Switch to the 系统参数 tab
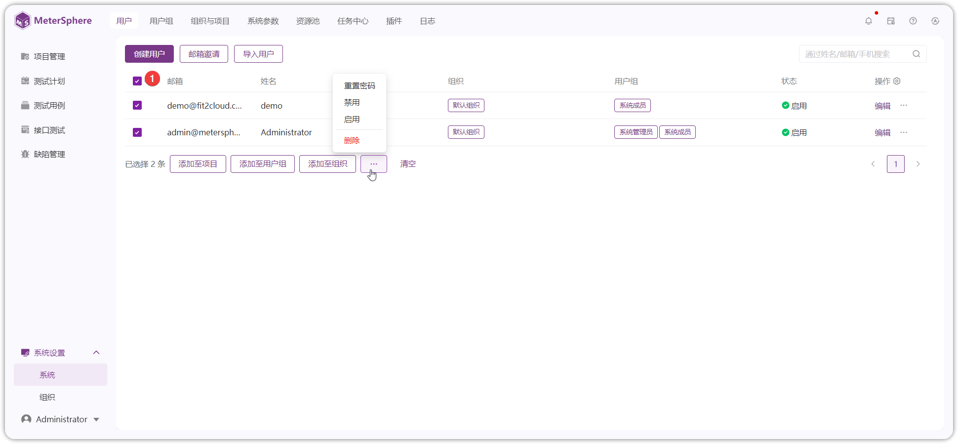The width and height of the screenshot is (958, 444). (263, 21)
